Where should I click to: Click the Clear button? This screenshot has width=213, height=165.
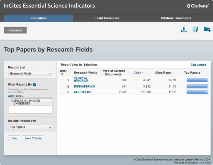(14, 138)
